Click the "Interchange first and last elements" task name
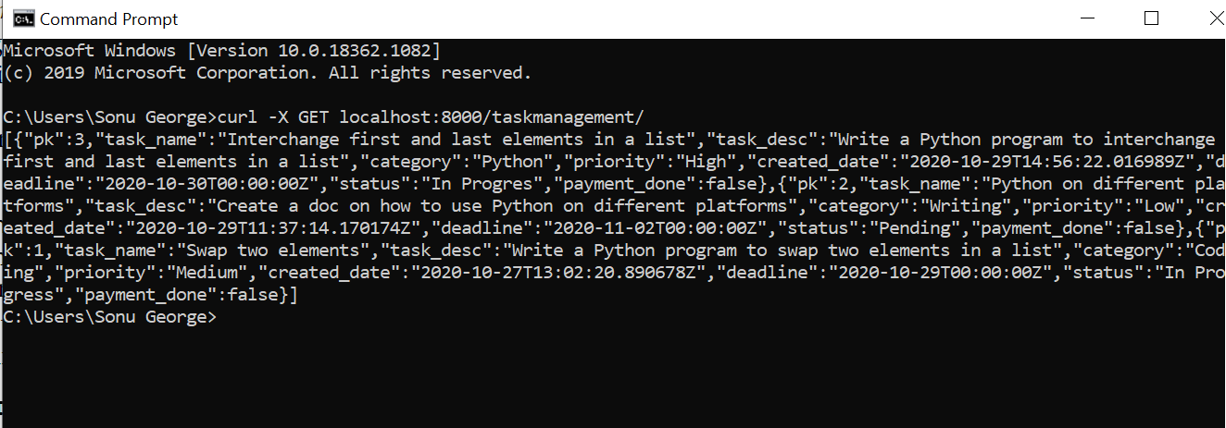 click(460, 140)
